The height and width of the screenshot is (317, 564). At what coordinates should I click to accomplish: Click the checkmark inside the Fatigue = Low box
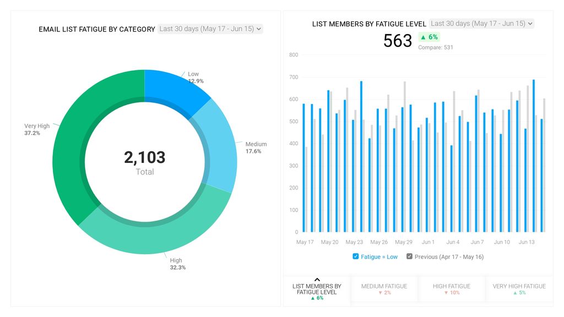pyautogui.click(x=355, y=257)
